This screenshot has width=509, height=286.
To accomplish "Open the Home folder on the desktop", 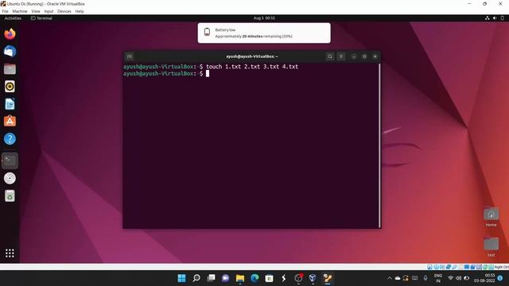I will [x=491, y=217].
